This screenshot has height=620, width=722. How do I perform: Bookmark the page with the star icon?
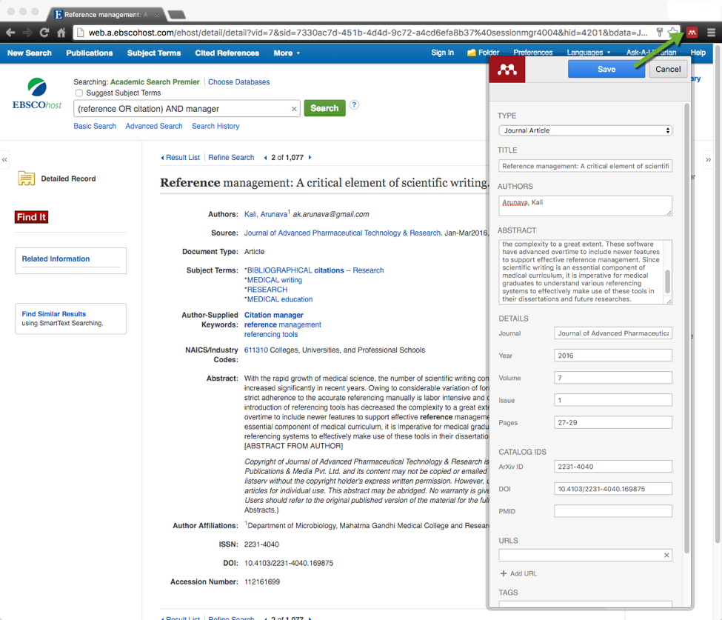pyautogui.click(x=672, y=33)
